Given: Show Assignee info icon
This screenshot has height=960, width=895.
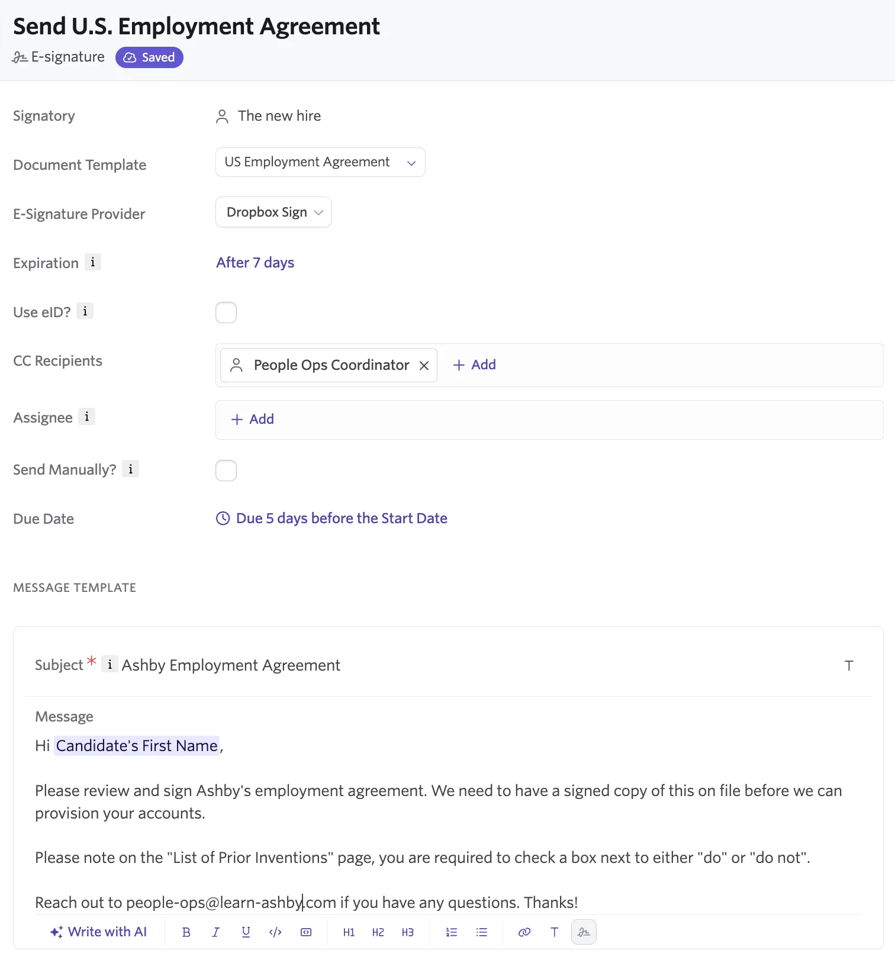Looking at the screenshot, I should point(87,417).
